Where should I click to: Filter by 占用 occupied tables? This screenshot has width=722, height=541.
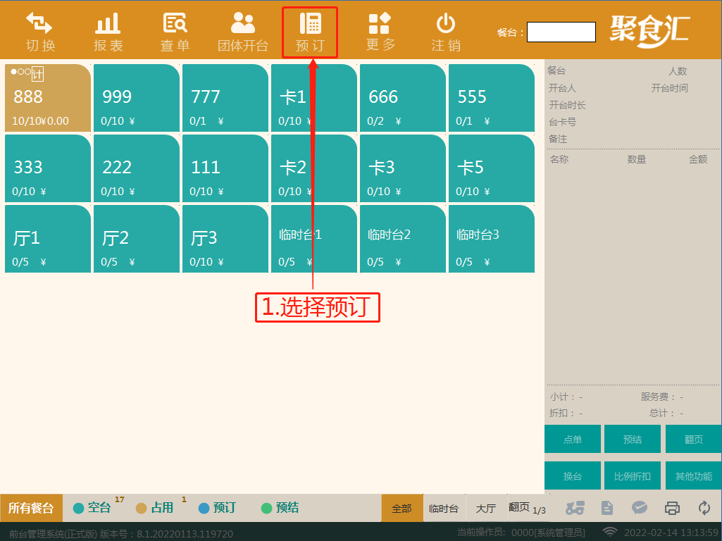155,507
